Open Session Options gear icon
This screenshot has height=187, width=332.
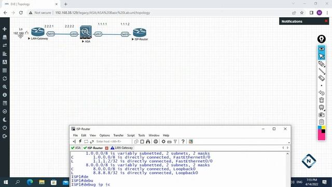163,141
